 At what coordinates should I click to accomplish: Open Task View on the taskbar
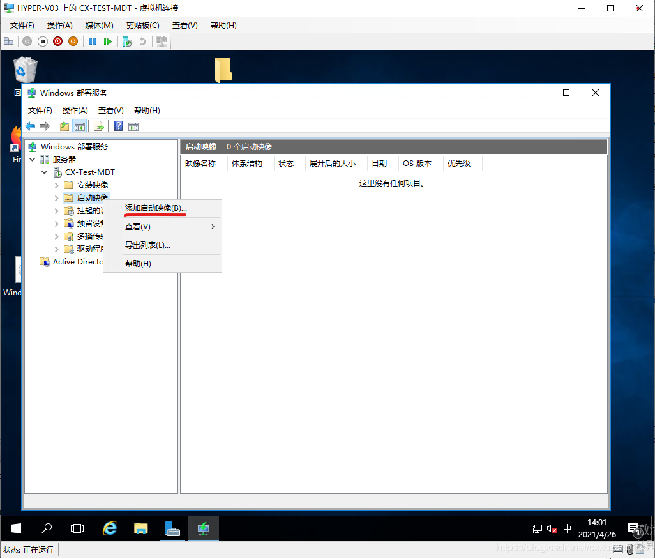tap(77, 528)
